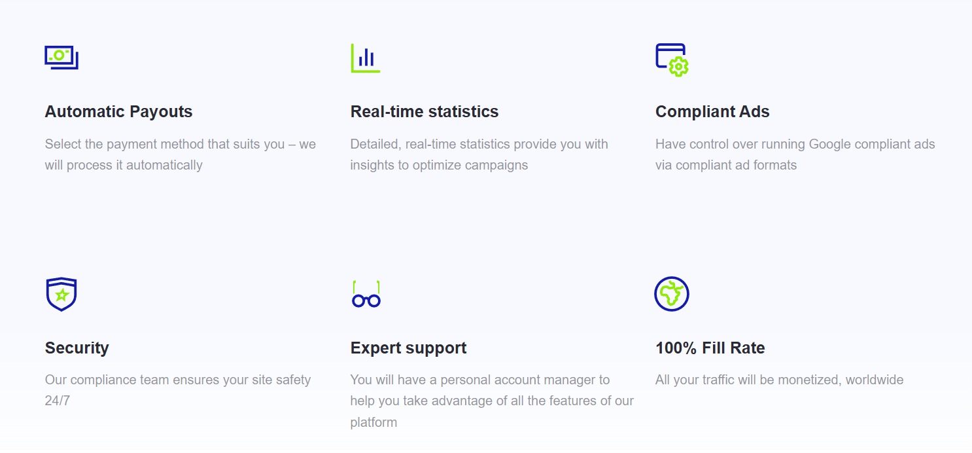
Task: Select the 100% Fill Rate heading
Action: 710,348
